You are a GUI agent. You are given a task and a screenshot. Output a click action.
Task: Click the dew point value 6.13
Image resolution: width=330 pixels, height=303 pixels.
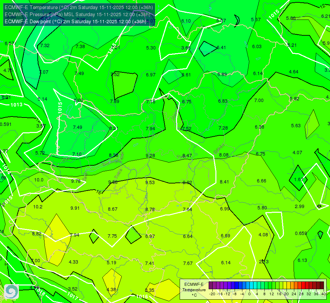302,260
